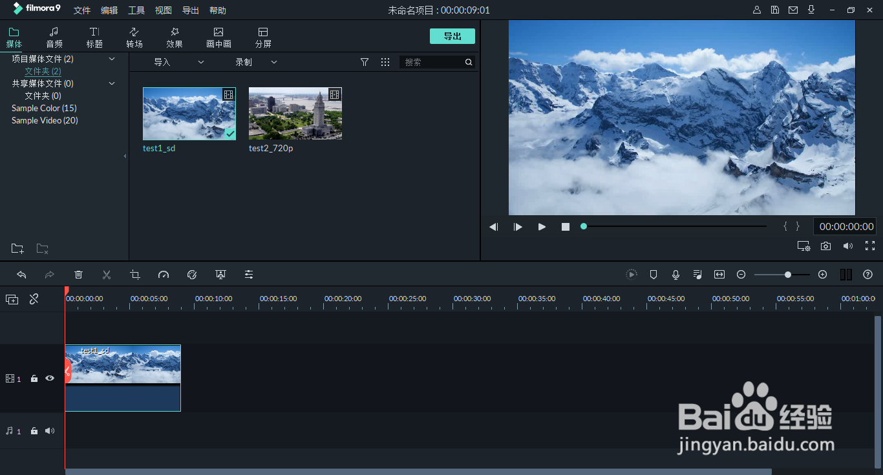The width and height of the screenshot is (883, 475).
Task: Open the Speed control icon
Action: [164, 274]
